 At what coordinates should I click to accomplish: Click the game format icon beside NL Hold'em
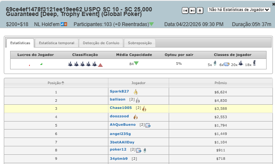point(64,24)
